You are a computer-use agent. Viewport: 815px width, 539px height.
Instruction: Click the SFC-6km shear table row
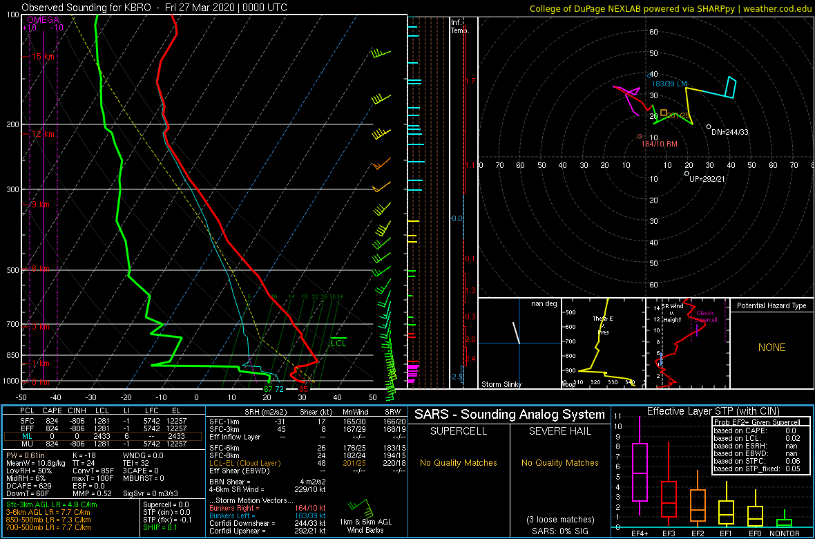click(x=307, y=447)
